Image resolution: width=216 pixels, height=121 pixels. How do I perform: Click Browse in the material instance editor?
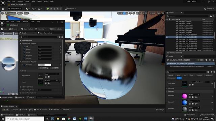13,29
